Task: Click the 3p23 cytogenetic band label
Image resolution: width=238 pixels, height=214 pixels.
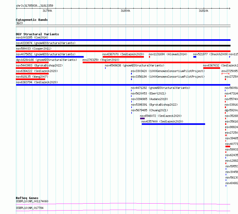Action: 19,23
